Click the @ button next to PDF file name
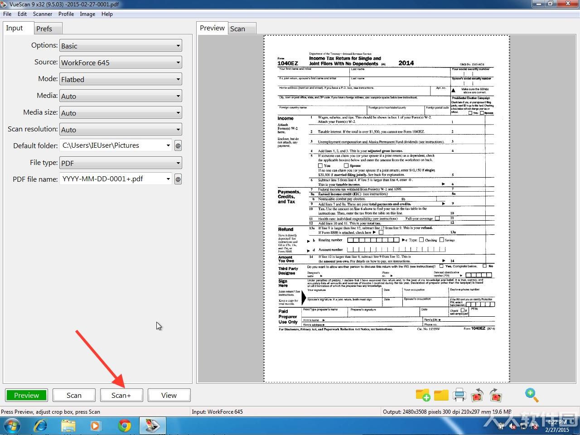580x435 pixels. tap(178, 179)
